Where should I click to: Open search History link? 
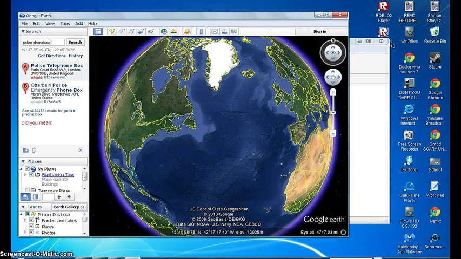(x=76, y=56)
